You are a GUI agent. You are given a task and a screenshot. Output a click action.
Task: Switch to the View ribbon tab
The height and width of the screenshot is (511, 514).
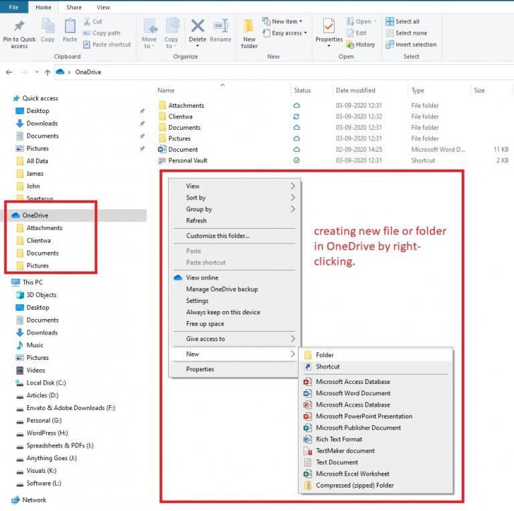coord(103,7)
